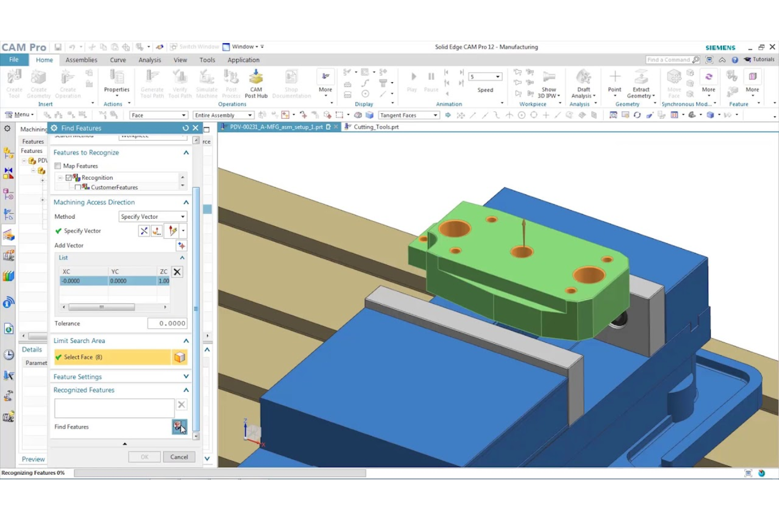
Task: Click the Cancel button
Action: tap(179, 457)
